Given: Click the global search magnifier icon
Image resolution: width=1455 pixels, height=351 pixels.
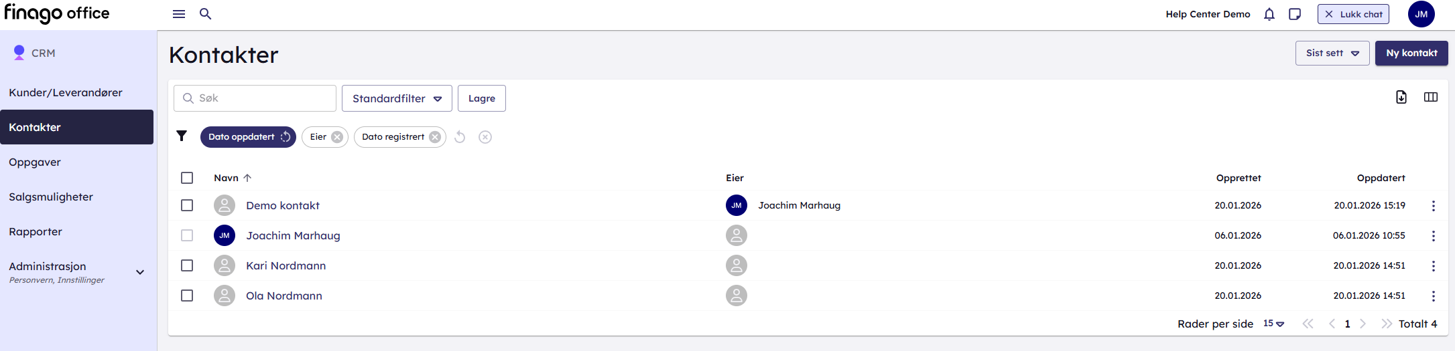Looking at the screenshot, I should pos(206,14).
